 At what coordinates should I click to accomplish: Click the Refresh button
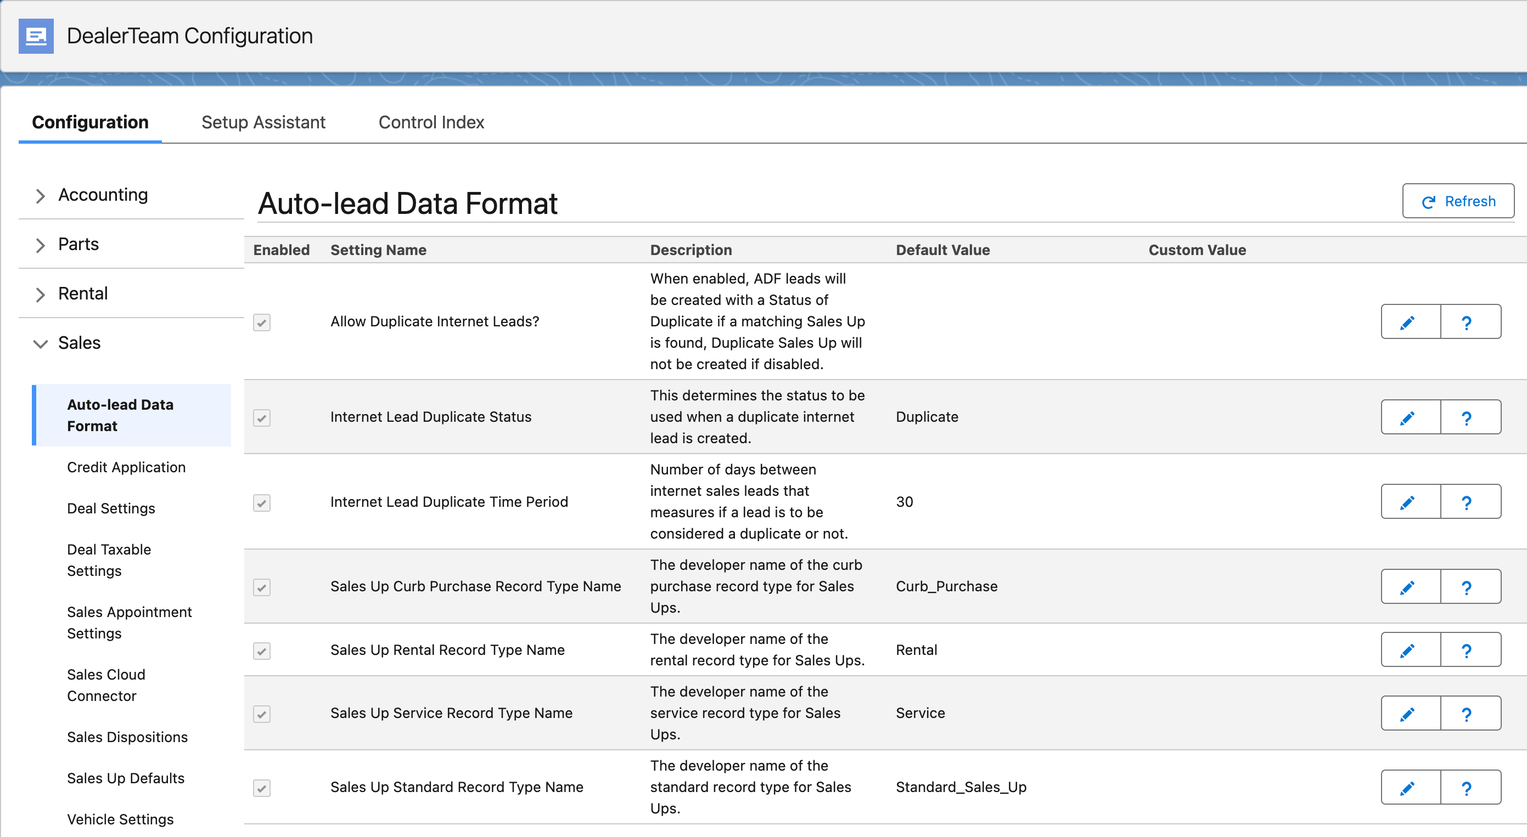pos(1458,201)
